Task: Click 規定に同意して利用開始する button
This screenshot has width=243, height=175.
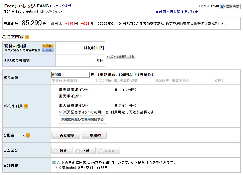Action: (x=83, y=120)
